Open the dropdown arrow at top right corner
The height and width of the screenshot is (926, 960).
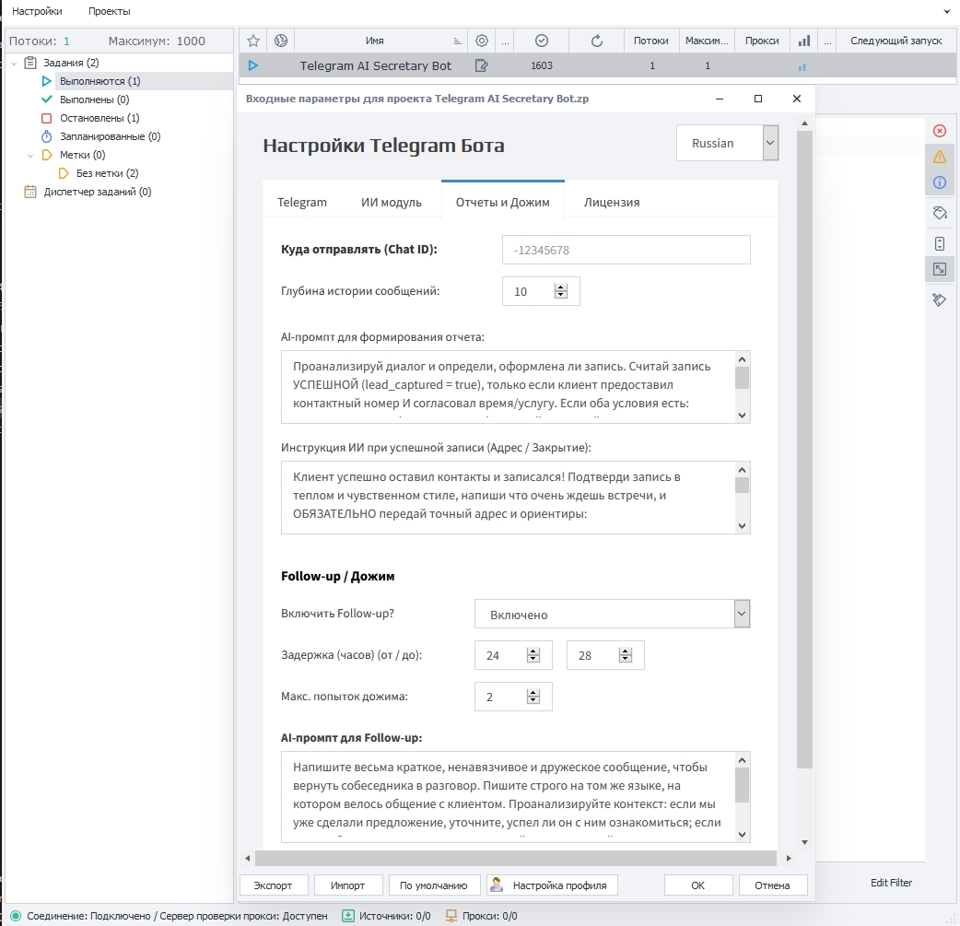pos(948,11)
